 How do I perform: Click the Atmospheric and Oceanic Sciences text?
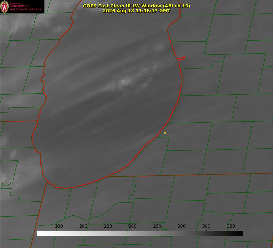[25, 7]
